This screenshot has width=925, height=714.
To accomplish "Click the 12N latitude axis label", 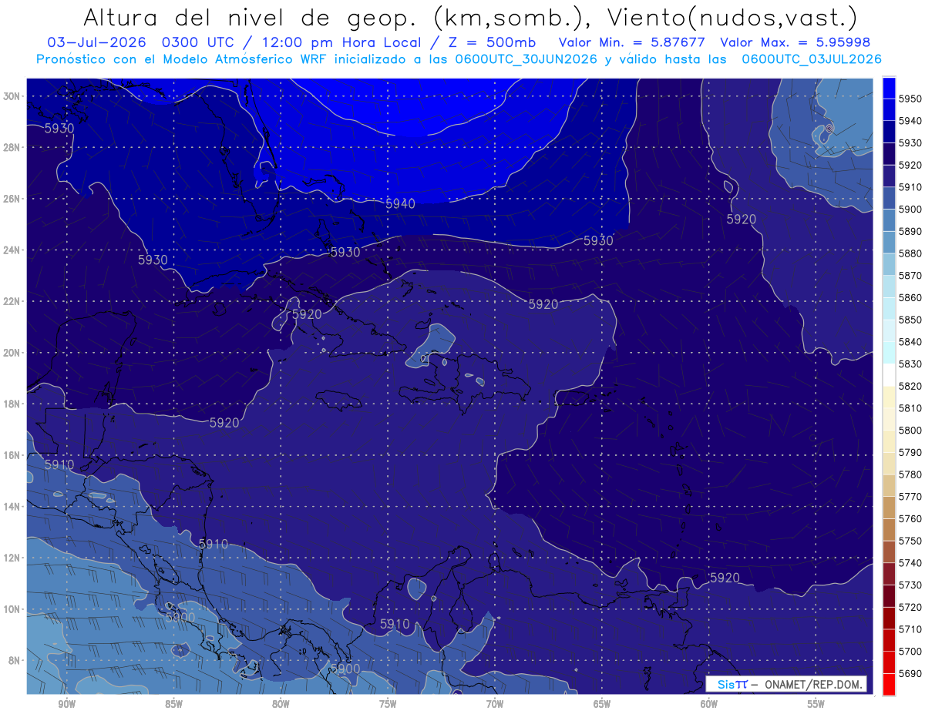I will (x=11, y=558).
